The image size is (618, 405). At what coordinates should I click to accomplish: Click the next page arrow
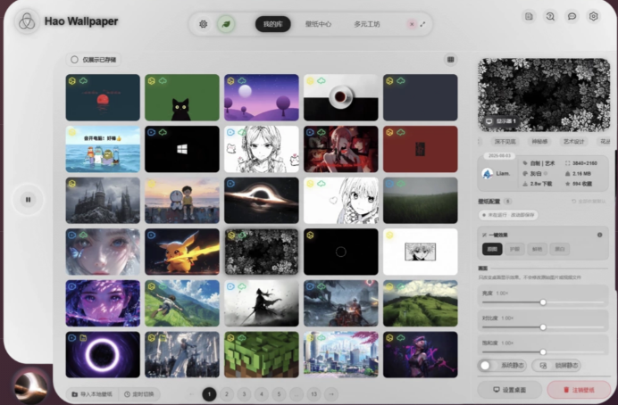[331, 394]
